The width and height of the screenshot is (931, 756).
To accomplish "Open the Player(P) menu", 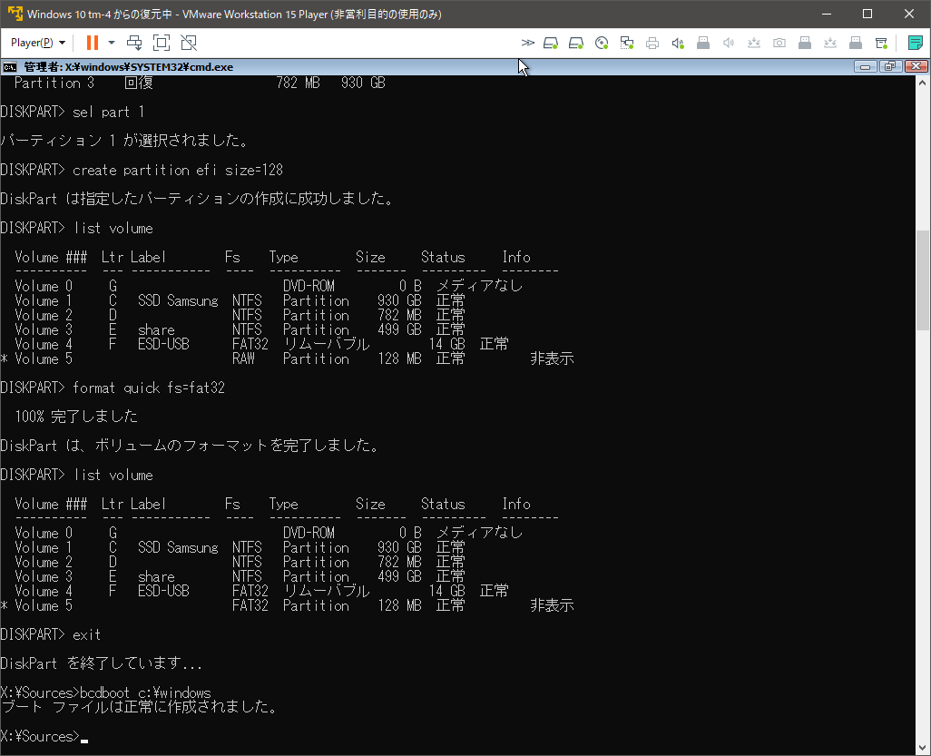I will (38, 43).
